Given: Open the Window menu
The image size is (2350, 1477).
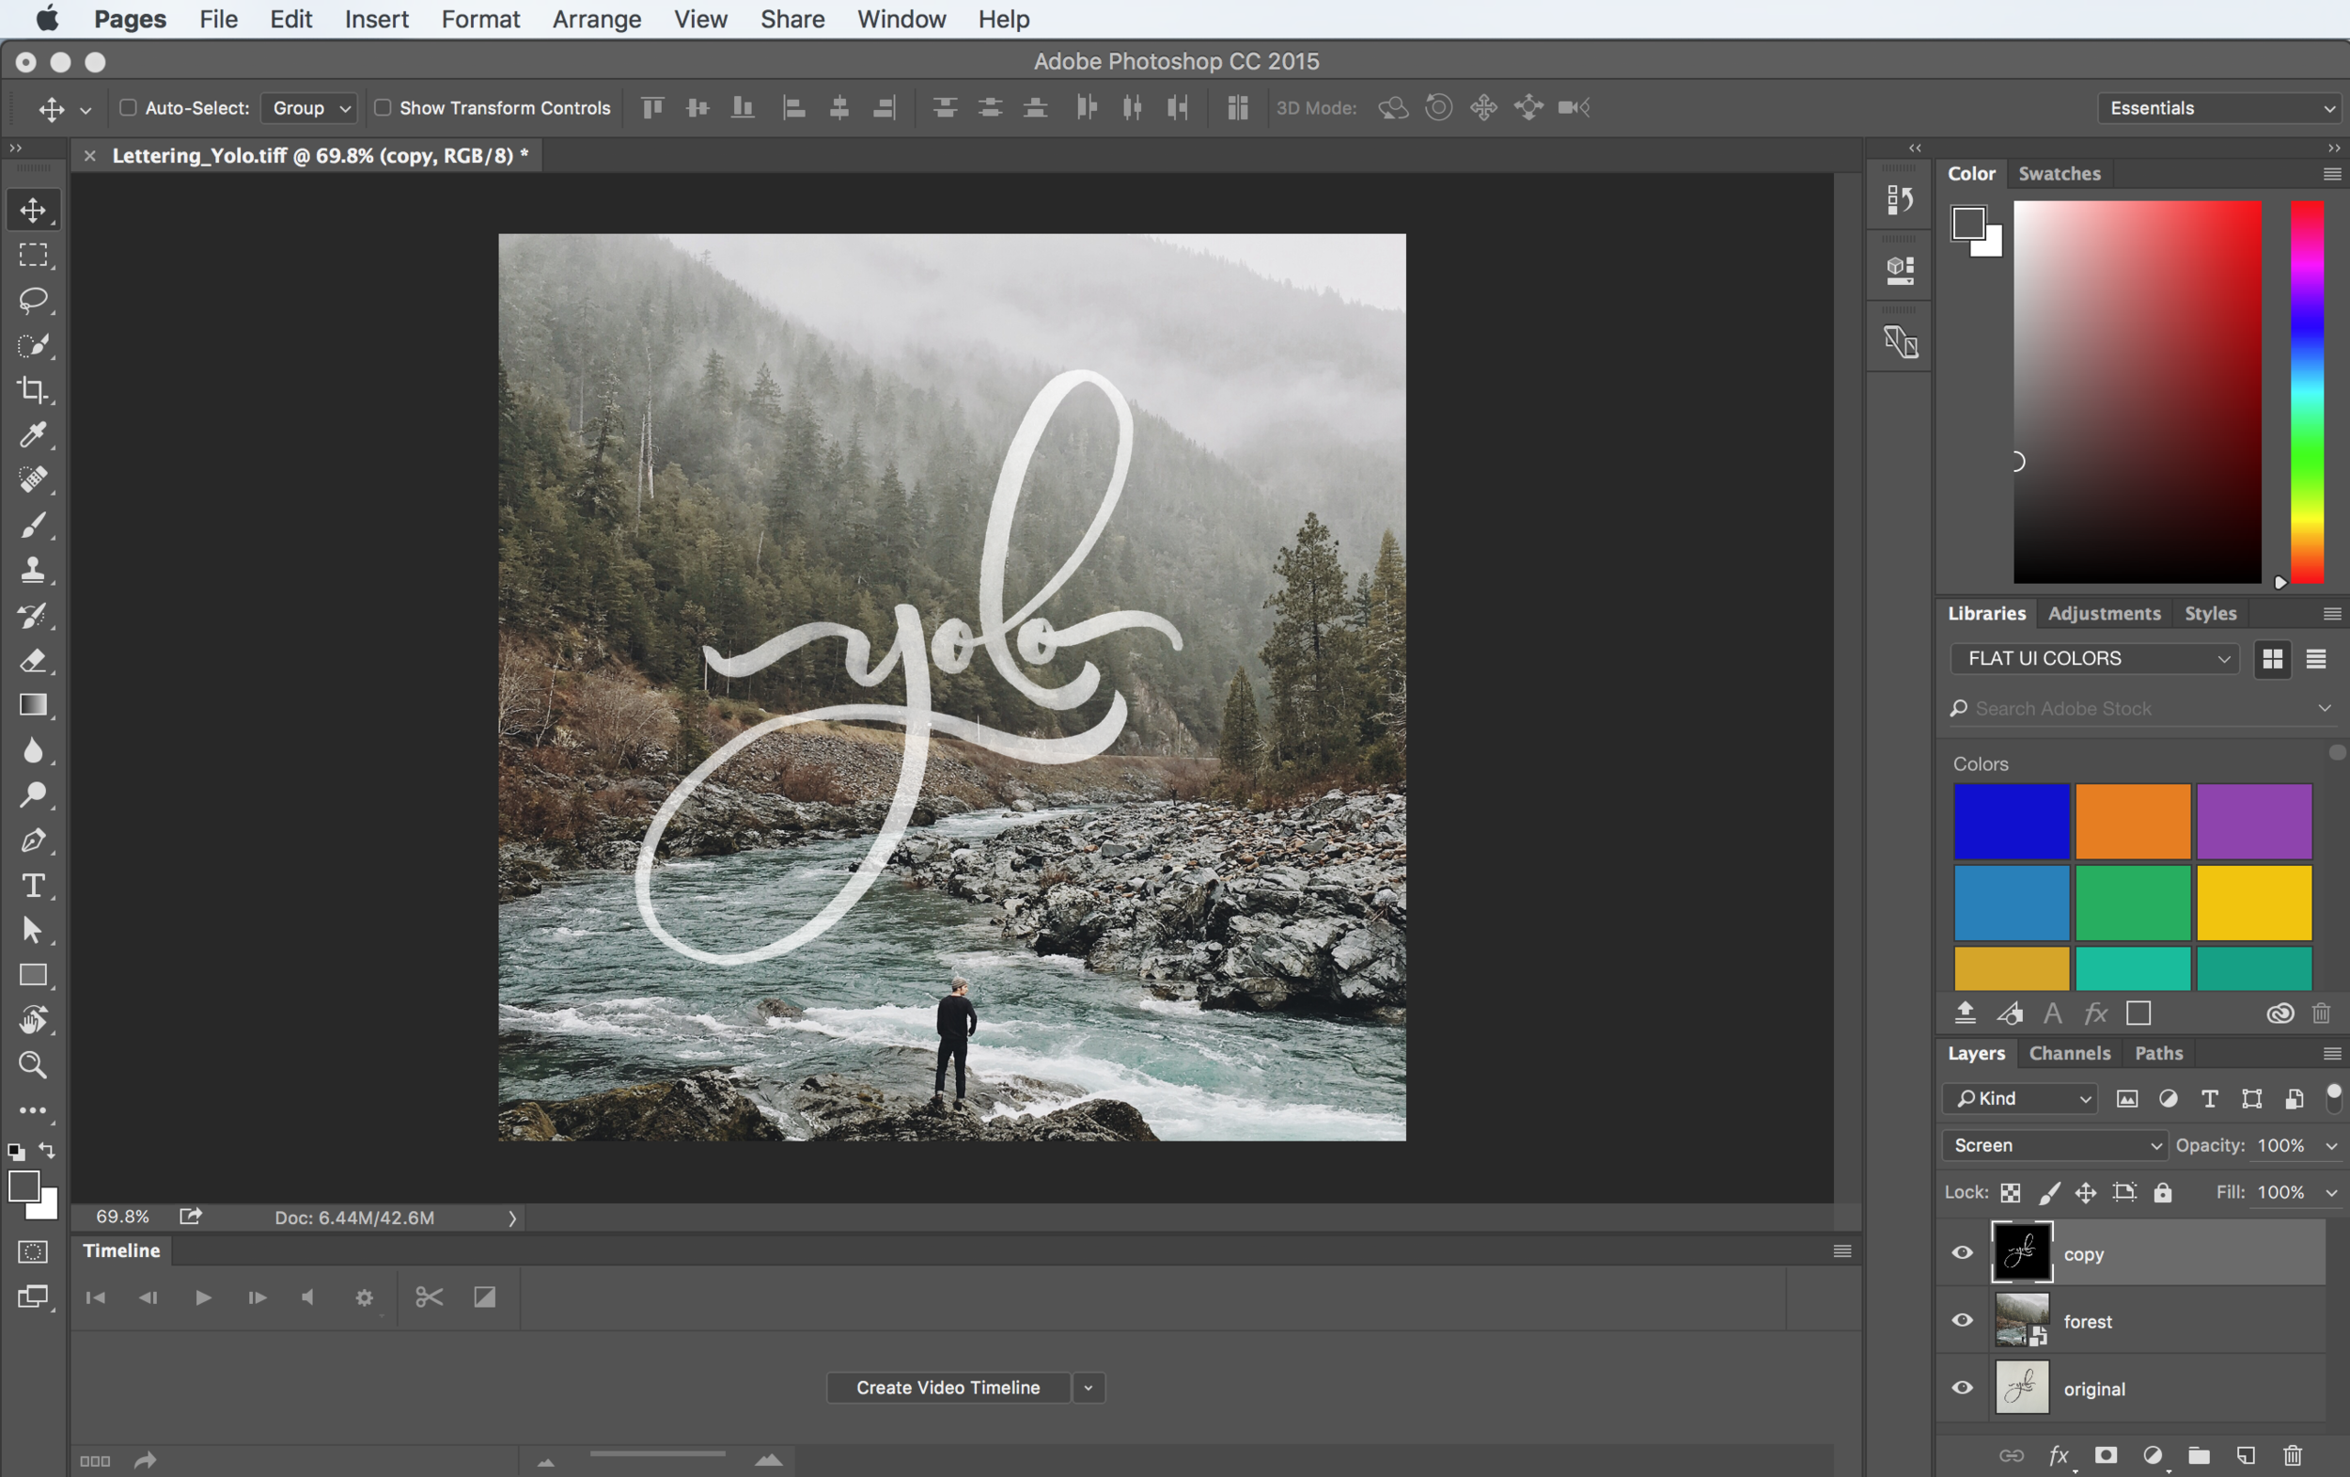Looking at the screenshot, I should [900, 19].
